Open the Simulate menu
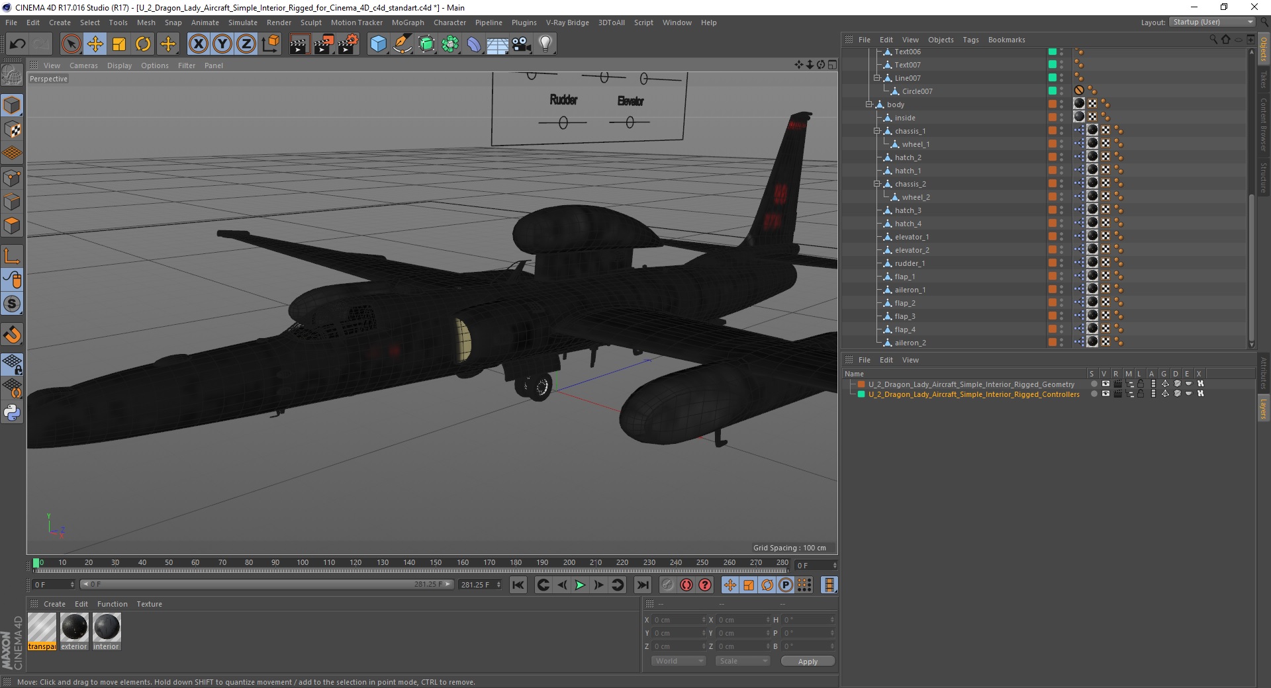 coord(242,22)
